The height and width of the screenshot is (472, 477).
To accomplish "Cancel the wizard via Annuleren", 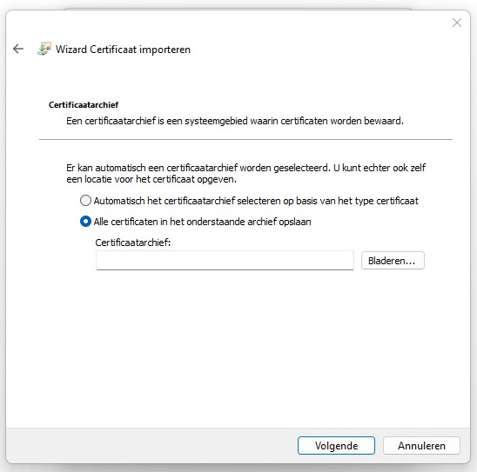I will 421,446.
